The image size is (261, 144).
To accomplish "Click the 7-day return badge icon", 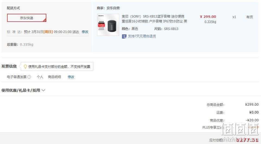I will click(x=124, y=36).
